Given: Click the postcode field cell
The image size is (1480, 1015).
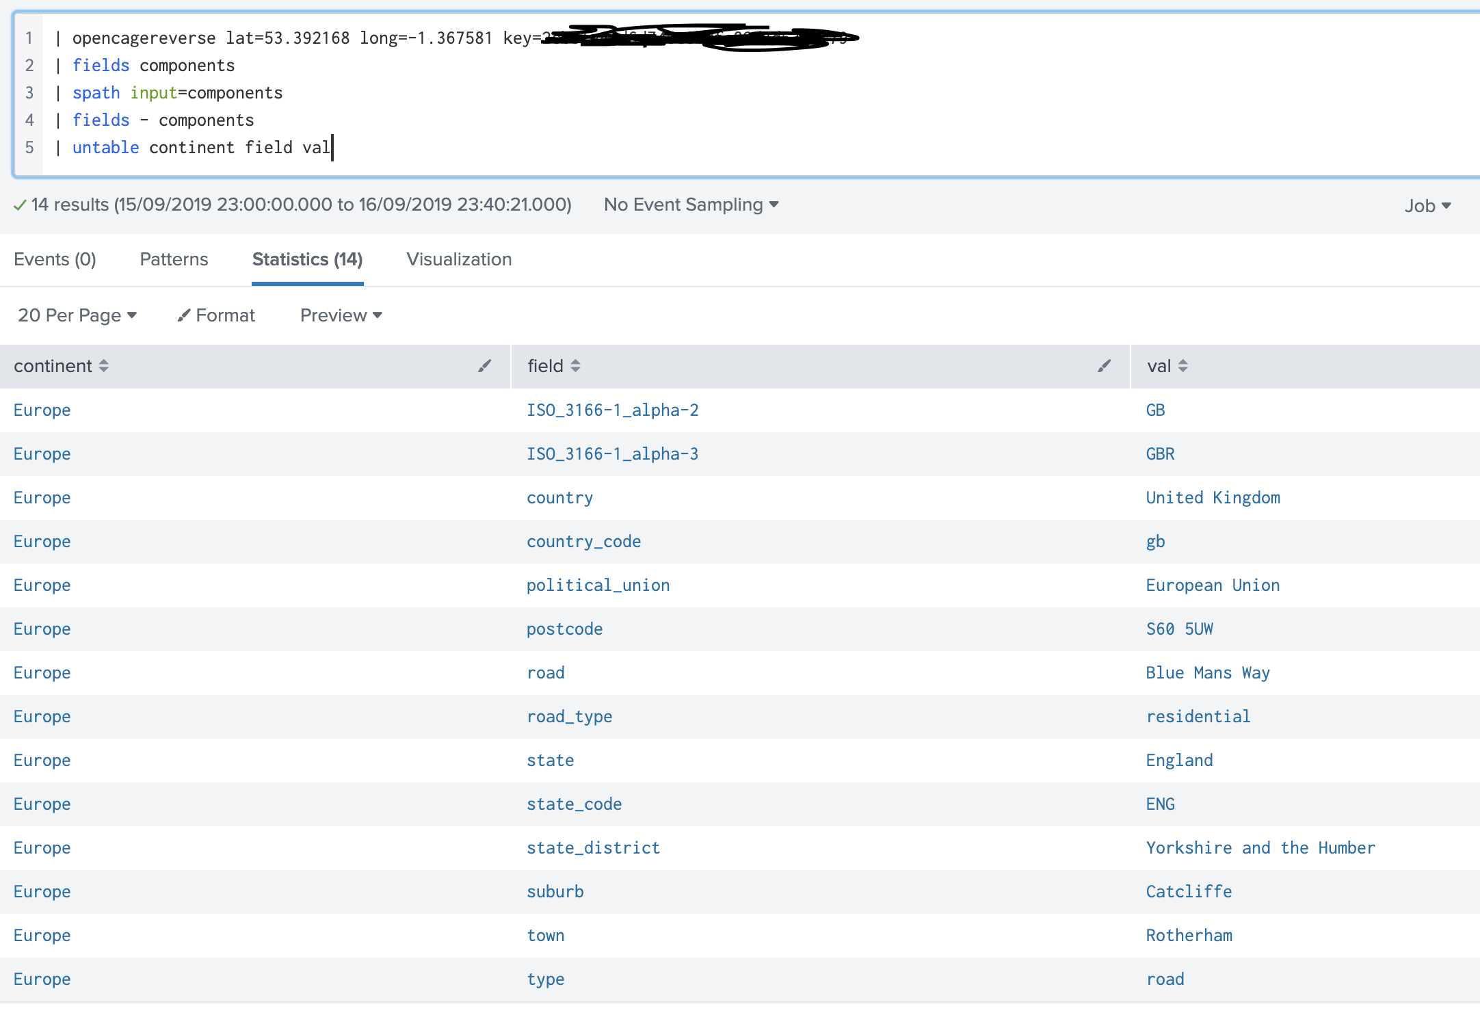Looking at the screenshot, I should coord(564,629).
